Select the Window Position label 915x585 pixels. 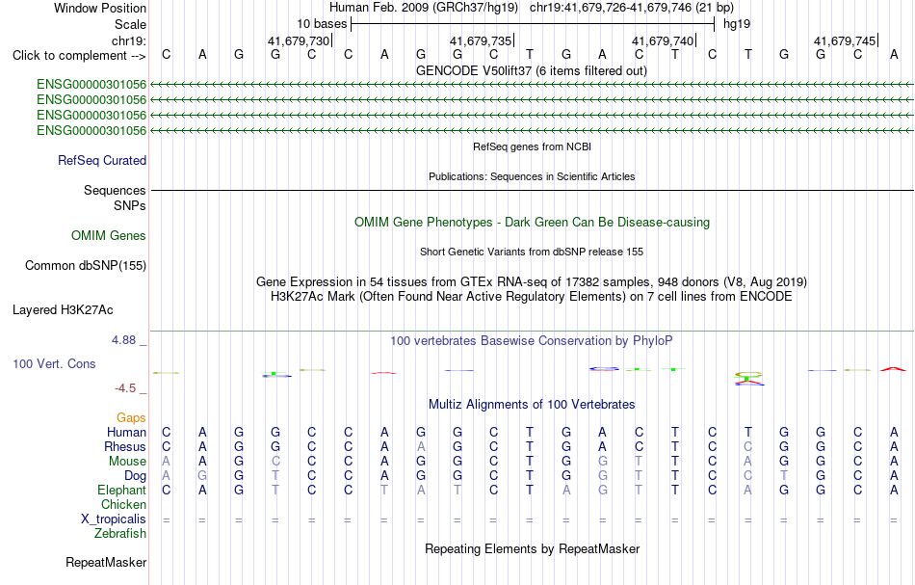click(100, 8)
